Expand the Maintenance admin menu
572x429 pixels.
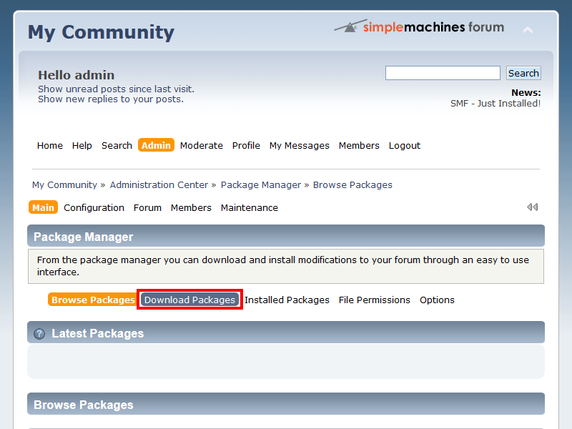click(x=249, y=208)
